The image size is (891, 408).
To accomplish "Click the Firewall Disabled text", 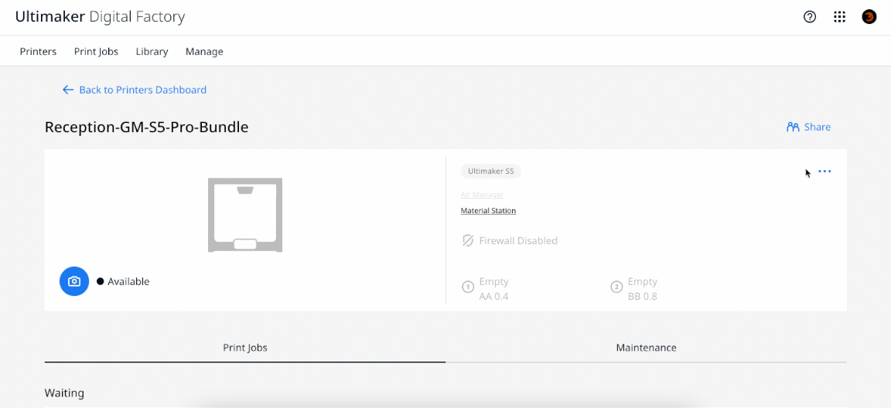I will tap(518, 240).
